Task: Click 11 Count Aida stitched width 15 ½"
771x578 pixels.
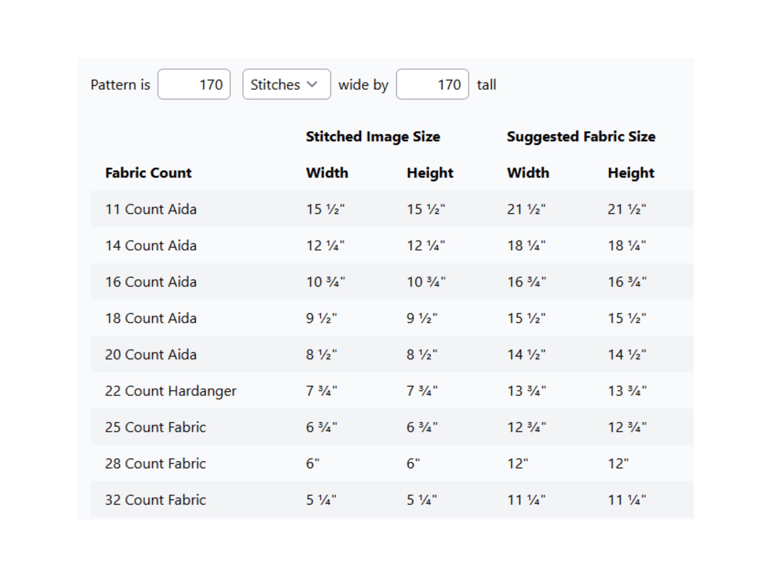Action: click(x=325, y=209)
